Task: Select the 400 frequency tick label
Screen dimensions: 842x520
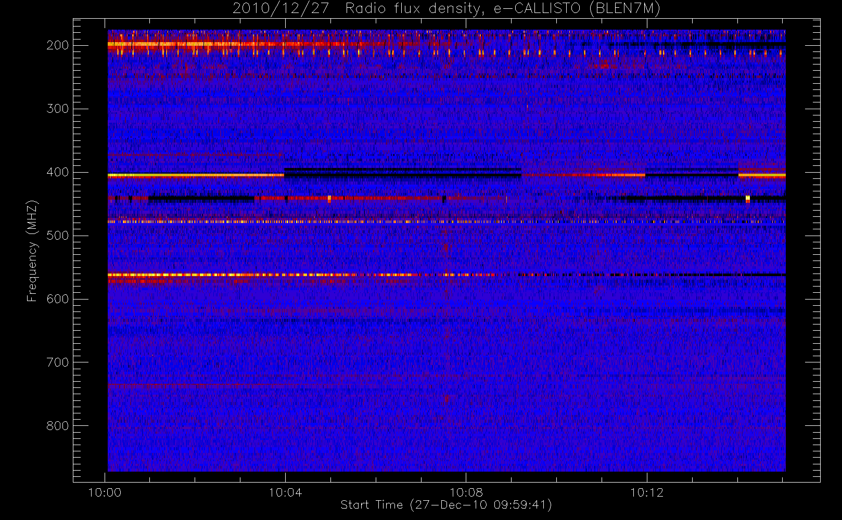Action: coord(58,172)
